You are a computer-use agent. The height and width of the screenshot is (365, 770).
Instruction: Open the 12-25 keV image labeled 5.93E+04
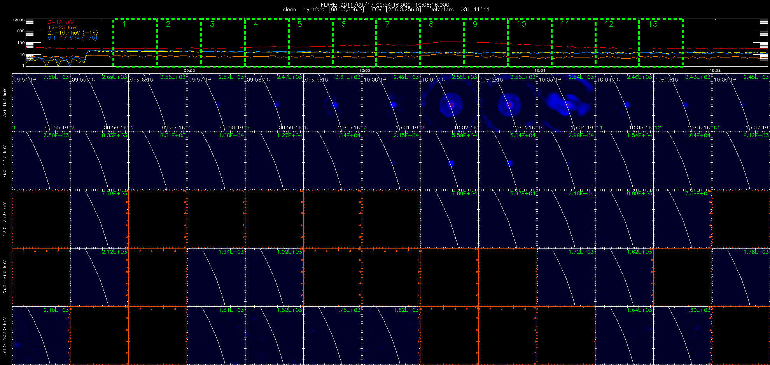tap(507, 219)
